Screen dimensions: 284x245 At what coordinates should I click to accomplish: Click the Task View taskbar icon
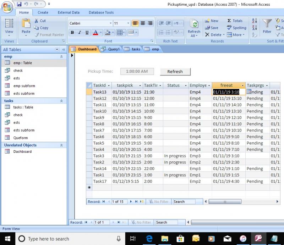coord(133,239)
